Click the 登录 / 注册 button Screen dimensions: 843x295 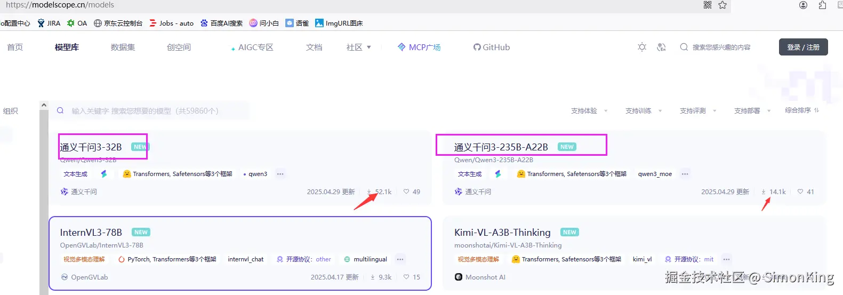[x=804, y=47]
